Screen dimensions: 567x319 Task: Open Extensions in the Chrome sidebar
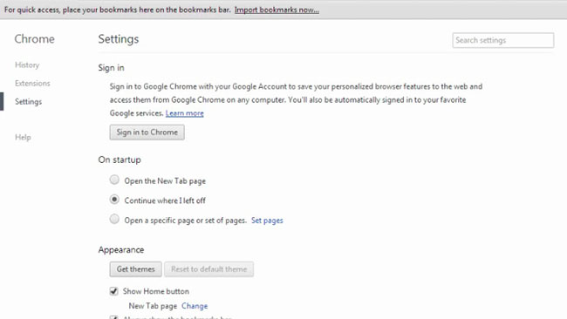[x=32, y=84]
